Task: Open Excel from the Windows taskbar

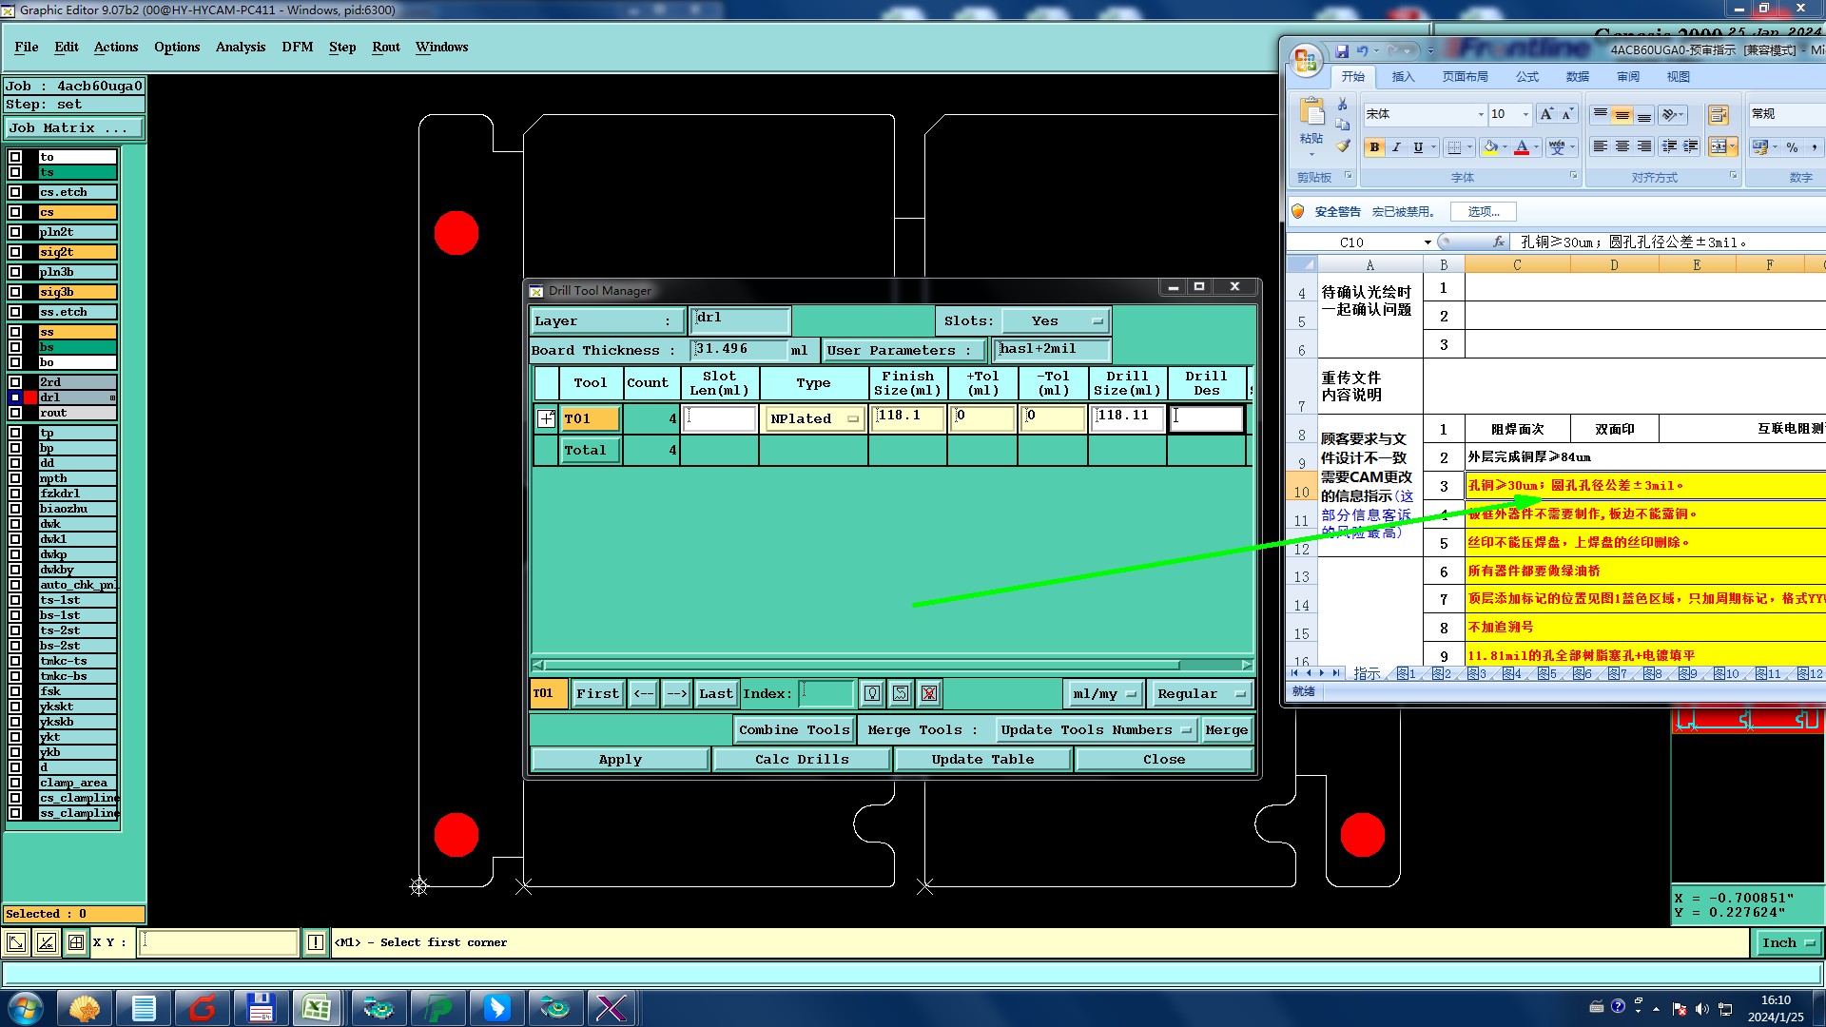Action: (316, 1008)
